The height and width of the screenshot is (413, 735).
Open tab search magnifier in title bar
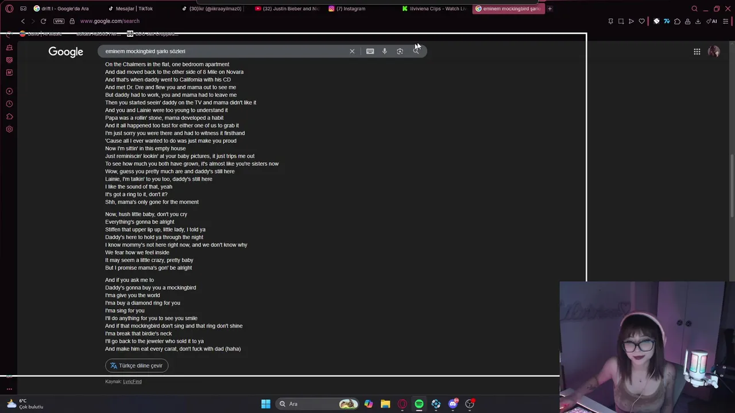coord(694,9)
